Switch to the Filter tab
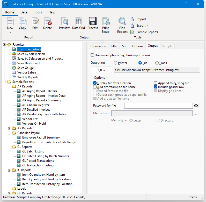This screenshot has height=202, width=206. point(114,46)
